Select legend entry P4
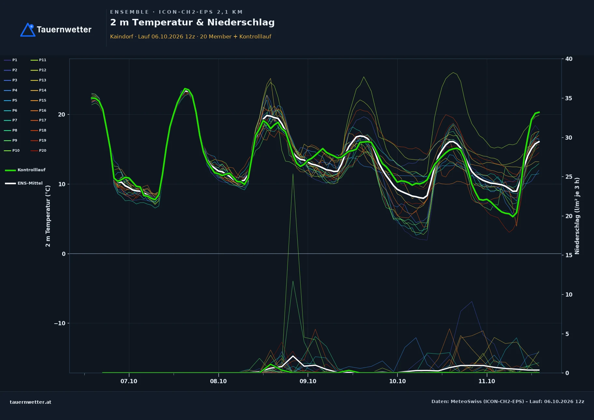This screenshot has height=420, width=594. coord(11,91)
